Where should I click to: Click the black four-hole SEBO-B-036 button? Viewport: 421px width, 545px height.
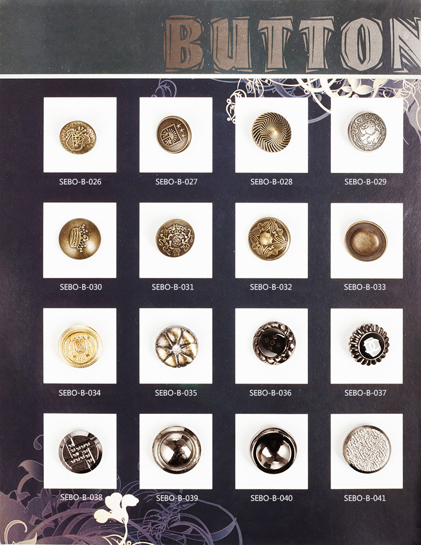click(274, 343)
